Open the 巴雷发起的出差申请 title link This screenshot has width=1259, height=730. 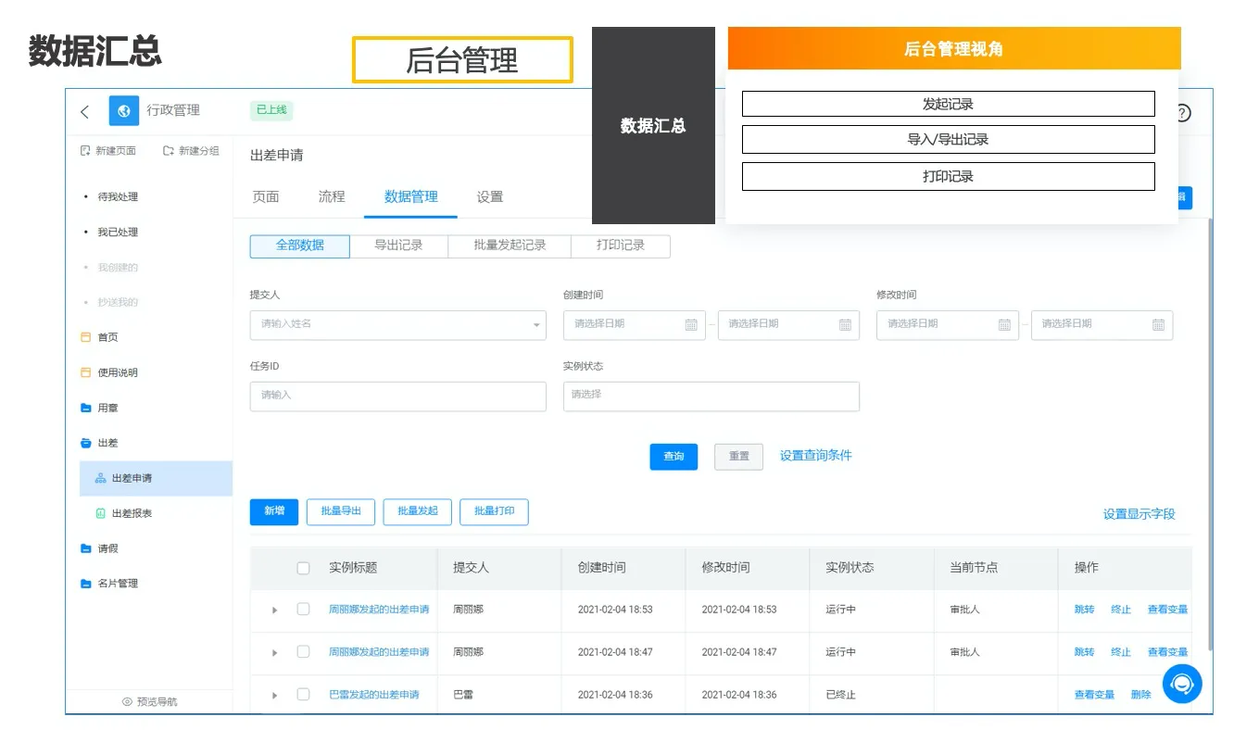pyautogui.click(x=374, y=695)
